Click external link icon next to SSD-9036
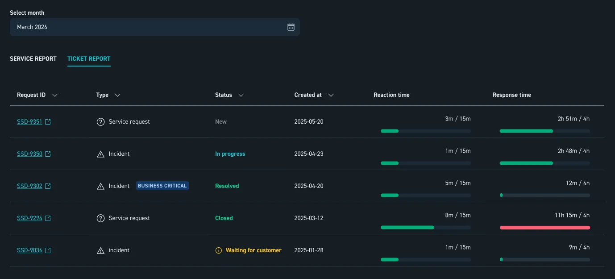This screenshot has width=615, height=279. point(48,250)
